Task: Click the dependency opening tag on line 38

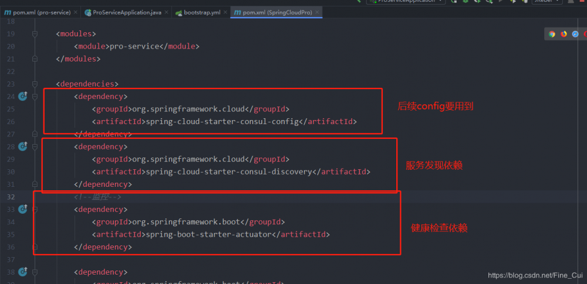Action: click(101, 272)
